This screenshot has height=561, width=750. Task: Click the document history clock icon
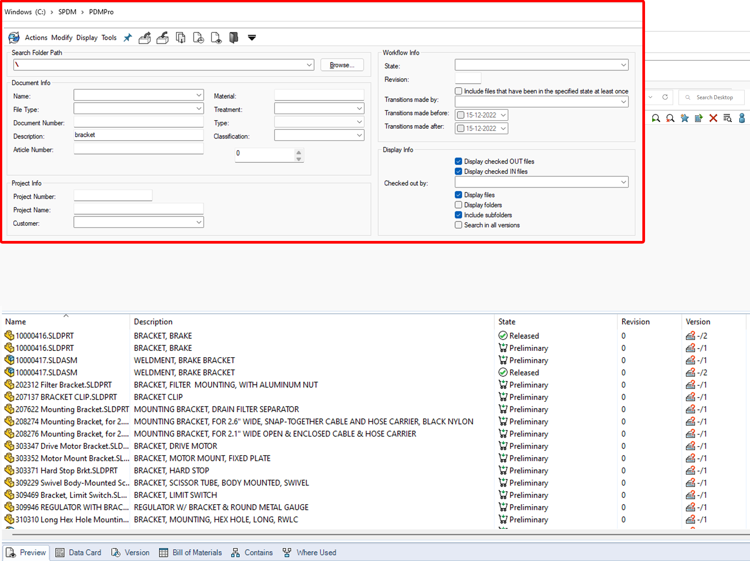tap(198, 38)
